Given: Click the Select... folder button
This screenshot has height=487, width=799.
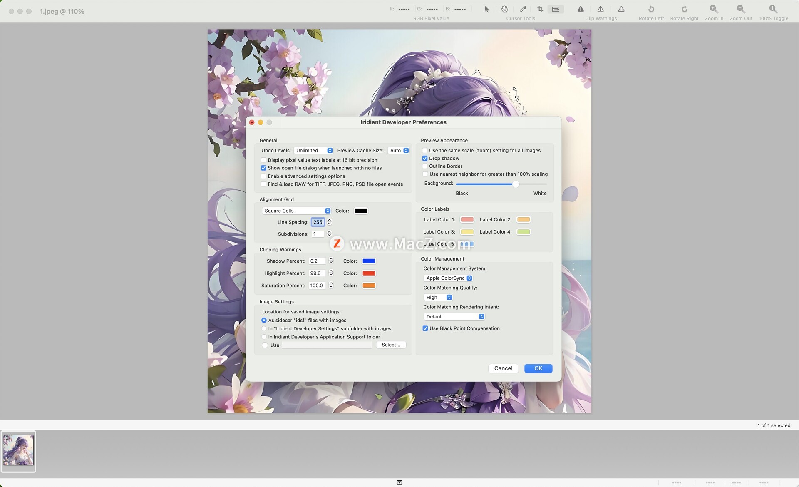Looking at the screenshot, I should click(391, 345).
